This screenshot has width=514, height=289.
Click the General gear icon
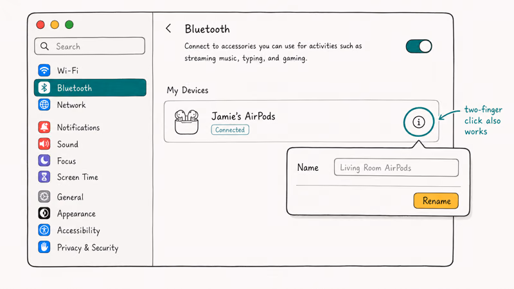[44, 197]
